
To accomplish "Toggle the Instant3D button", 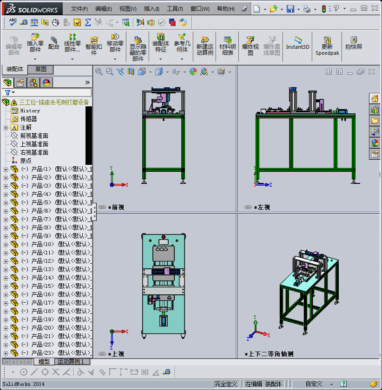I will click(297, 43).
